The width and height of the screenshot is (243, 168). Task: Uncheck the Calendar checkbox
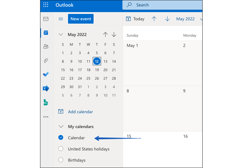pyautogui.click(x=61, y=138)
